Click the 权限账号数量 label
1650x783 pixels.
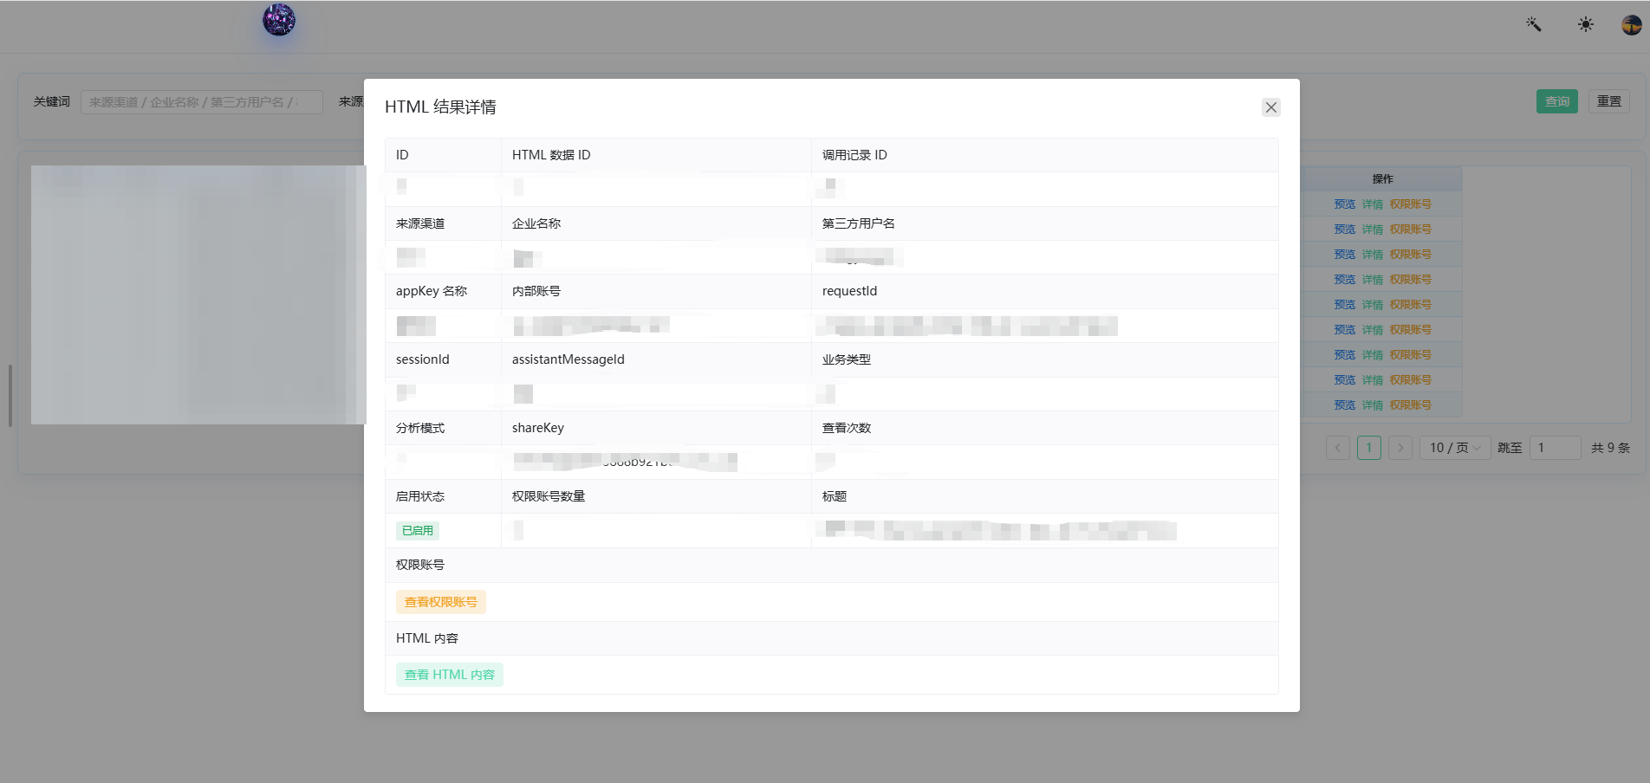point(549,496)
